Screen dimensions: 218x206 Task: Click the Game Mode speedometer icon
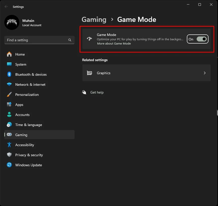(x=89, y=39)
